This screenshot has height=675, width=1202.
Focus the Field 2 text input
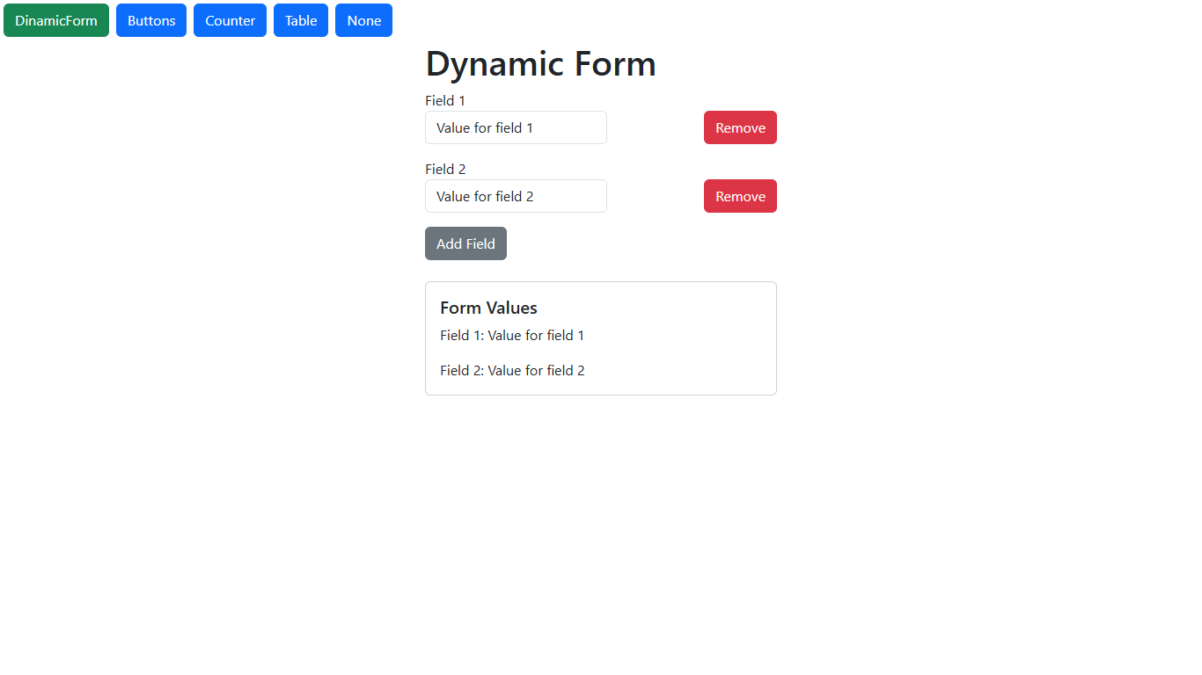coord(516,196)
